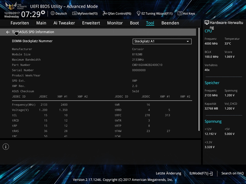This screenshot has height=184, width=246.
Task: Click the Deutsch language button
Action: (61, 14)
